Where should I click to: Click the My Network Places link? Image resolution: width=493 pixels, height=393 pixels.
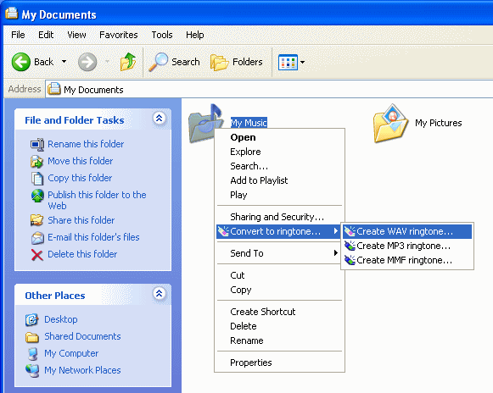tap(82, 370)
